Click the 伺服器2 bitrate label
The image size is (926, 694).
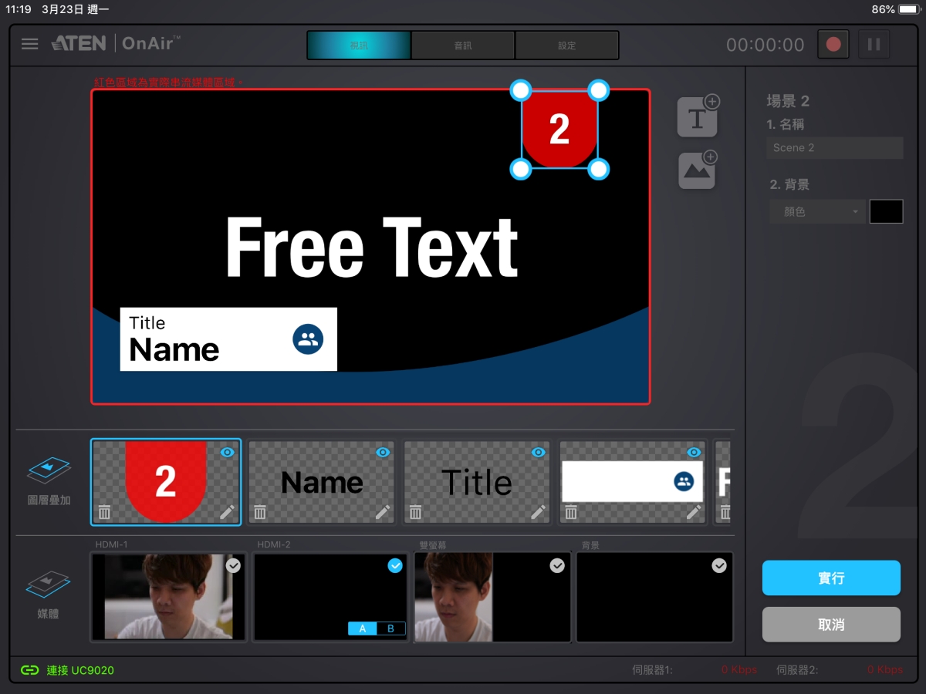click(797, 670)
